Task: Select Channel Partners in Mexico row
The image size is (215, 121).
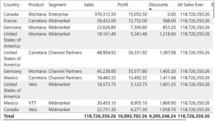Action: pyautogui.click(x=65, y=78)
